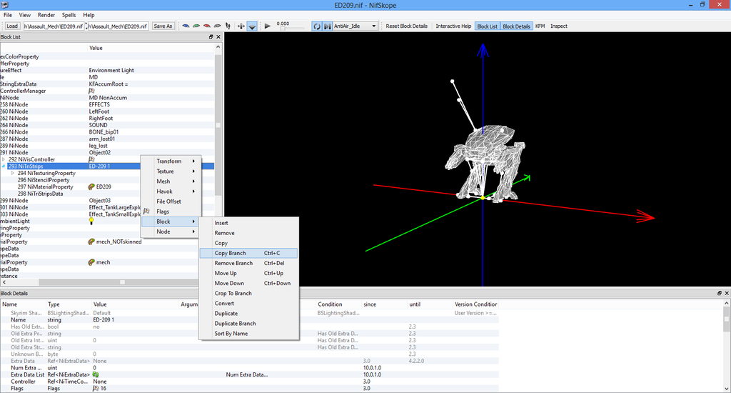Viewport: 731px width, 393px height.
Task: Click the flag icon on NiVisController row
Action: pos(91,159)
